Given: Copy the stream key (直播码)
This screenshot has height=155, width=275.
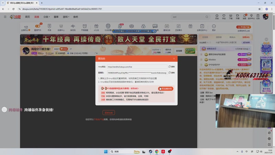Looking at the screenshot, I should [172, 73].
